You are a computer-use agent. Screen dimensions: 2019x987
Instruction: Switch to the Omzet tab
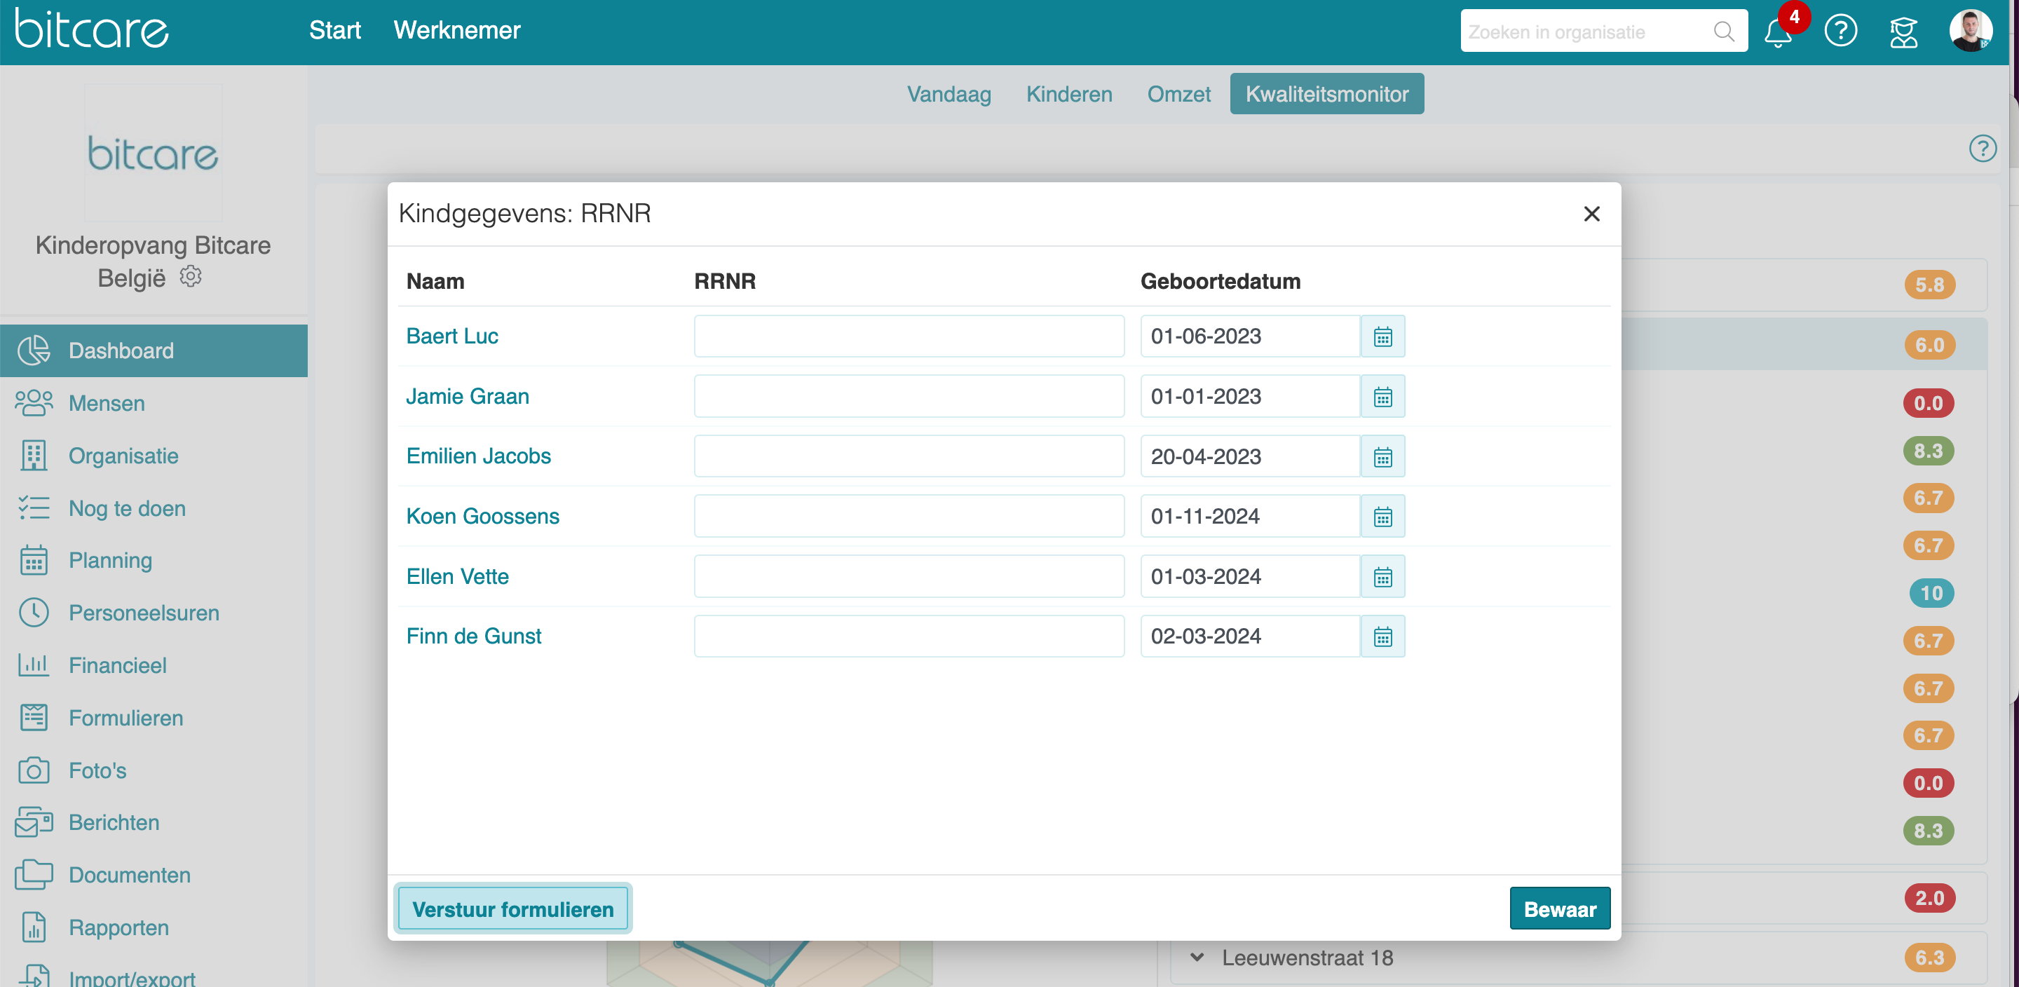pos(1178,94)
